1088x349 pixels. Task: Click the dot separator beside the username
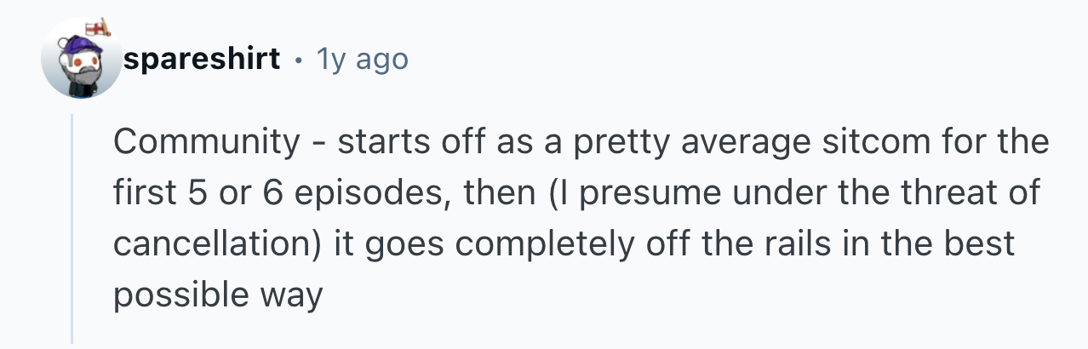pyautogui.click(x=298, y=60)
